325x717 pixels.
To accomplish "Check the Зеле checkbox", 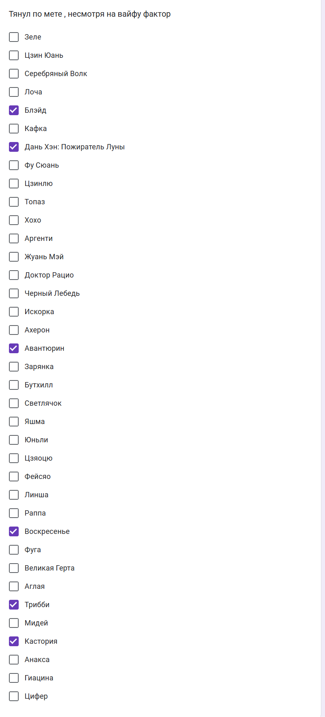I will click(14, 37).
